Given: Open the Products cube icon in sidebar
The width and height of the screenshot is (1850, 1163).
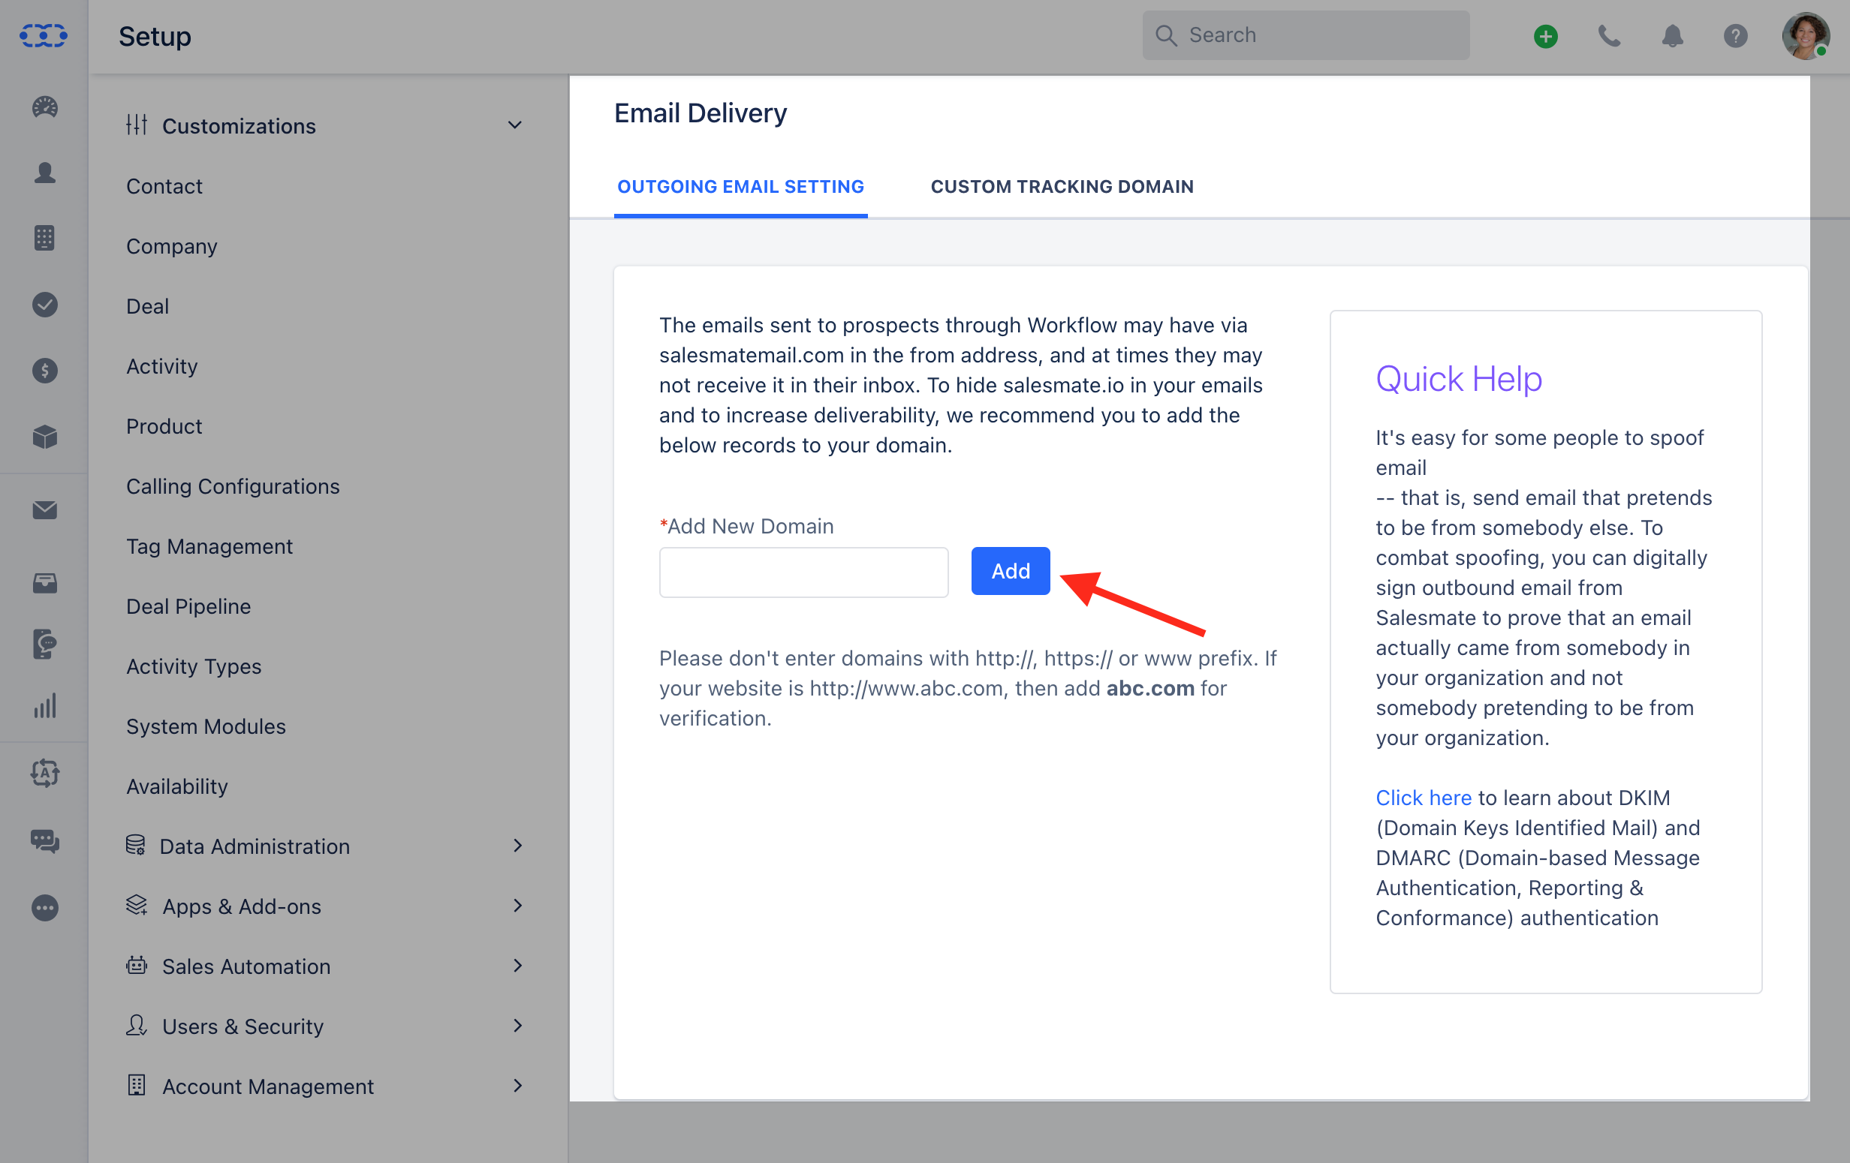Looking at the screenshot, I should 44,437.
